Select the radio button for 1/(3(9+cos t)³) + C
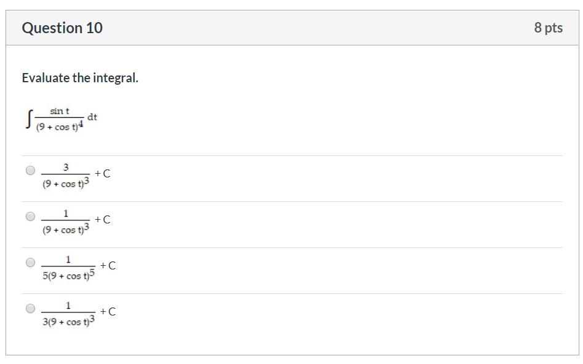Viewport: 583px width, 364px height. pyautogui.click(x=30, y=308)
